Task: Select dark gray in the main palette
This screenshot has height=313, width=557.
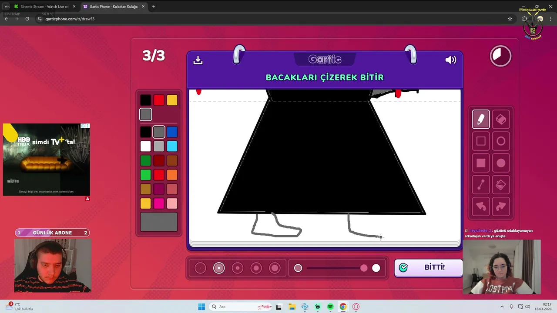Action: (x=159, y=132)
